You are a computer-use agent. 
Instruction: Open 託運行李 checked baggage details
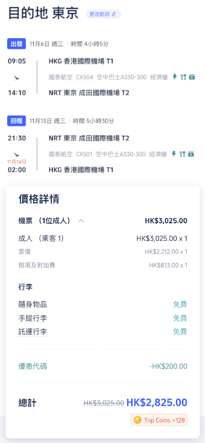33,332
